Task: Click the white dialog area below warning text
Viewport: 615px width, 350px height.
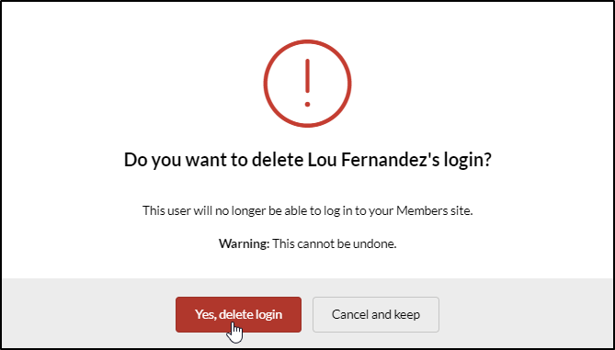Action: (307, 265)
